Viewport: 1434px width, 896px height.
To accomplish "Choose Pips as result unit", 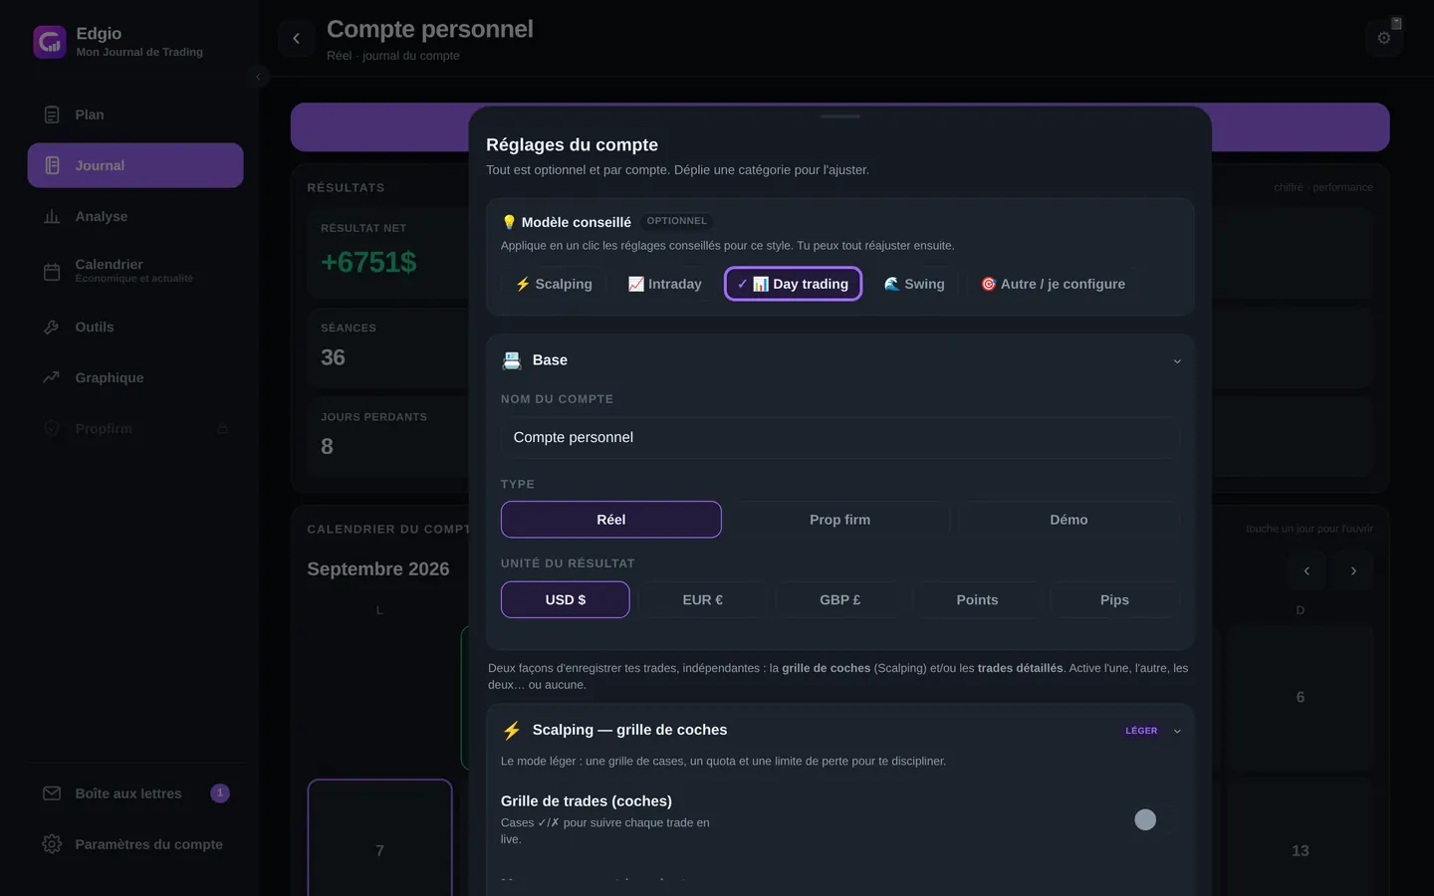I will tap(1114, 599).
